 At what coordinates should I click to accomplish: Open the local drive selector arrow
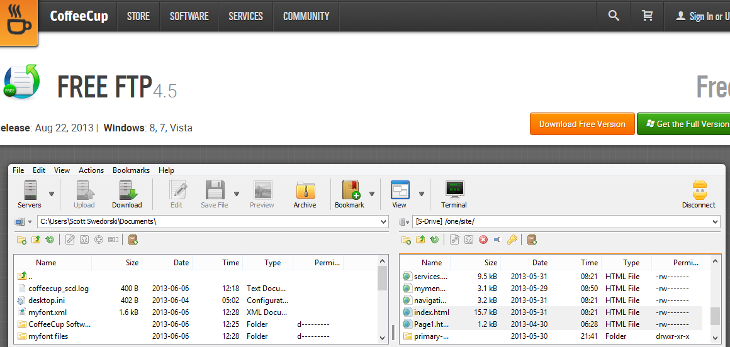coord(30,223)
